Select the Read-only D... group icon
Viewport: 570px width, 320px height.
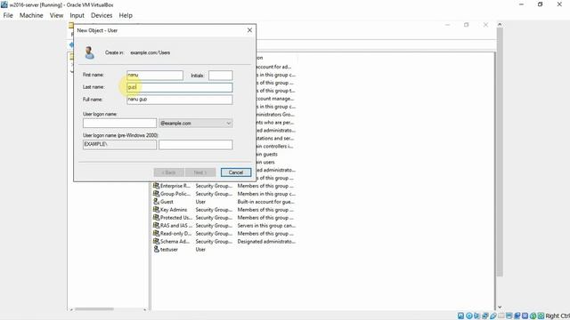click(x=157, y=234)
